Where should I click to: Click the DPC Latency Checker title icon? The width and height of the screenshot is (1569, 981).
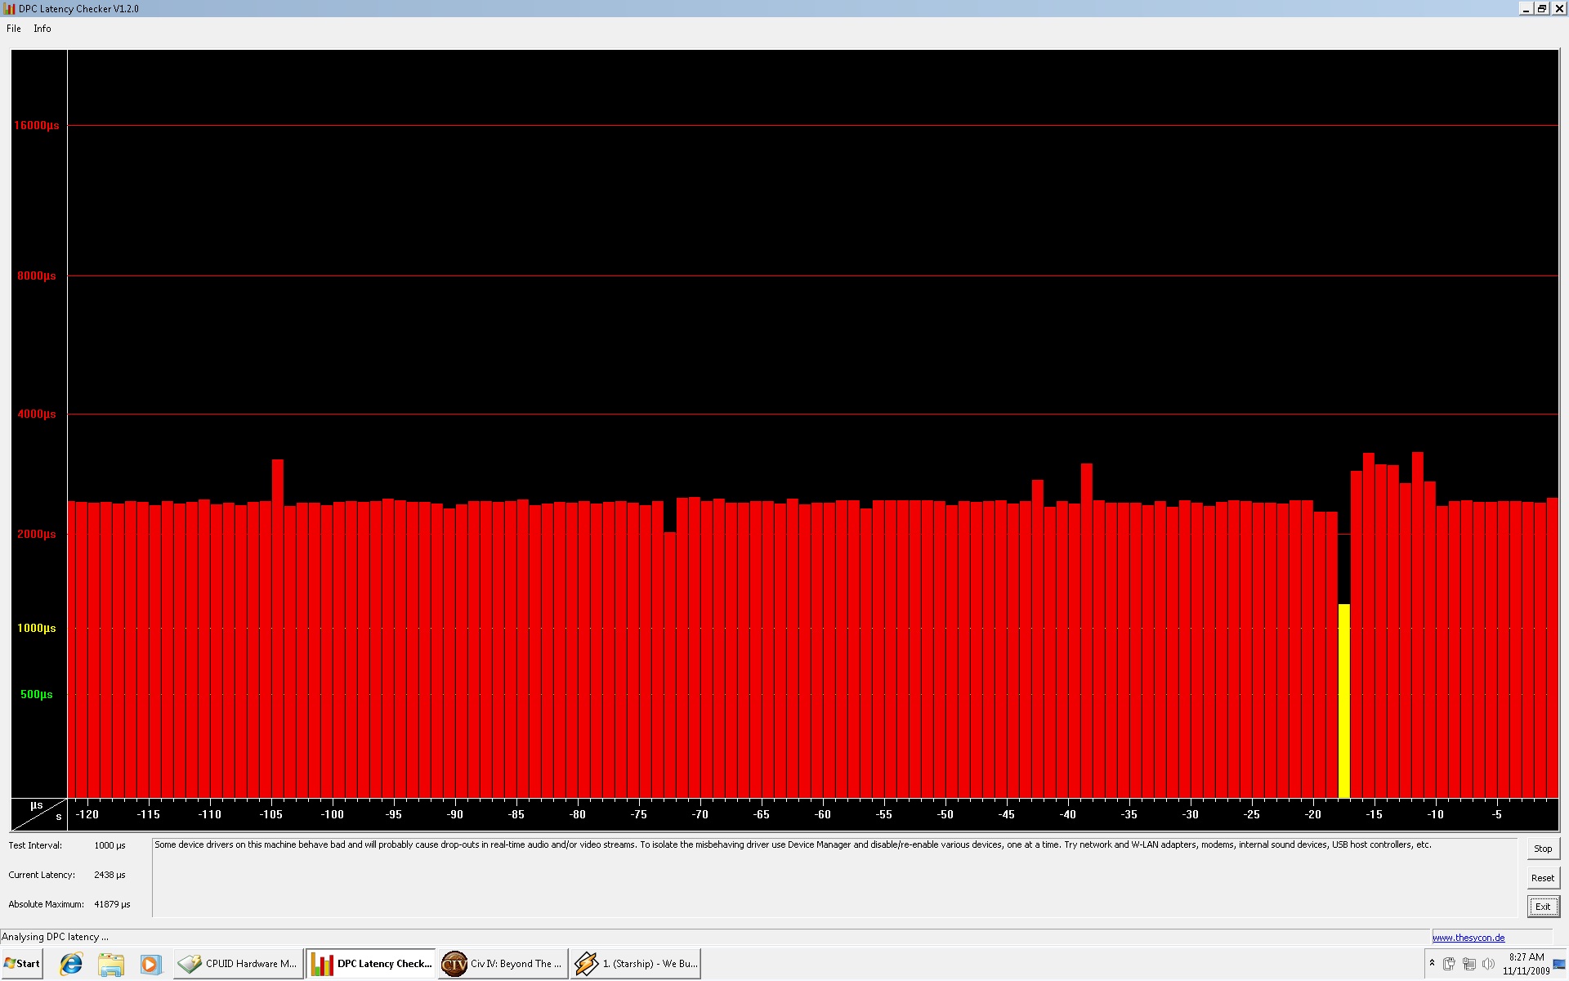[x=9, y=8]
